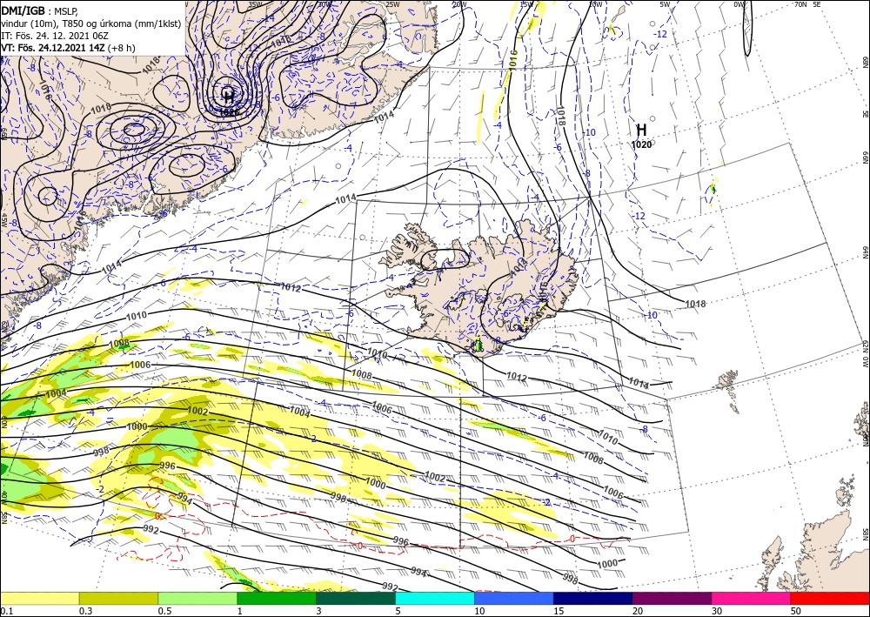Click the pink 30–50 legend swatch
Image resolution: width=870 pixels, height=617 pixels.
tap(752, 598)
